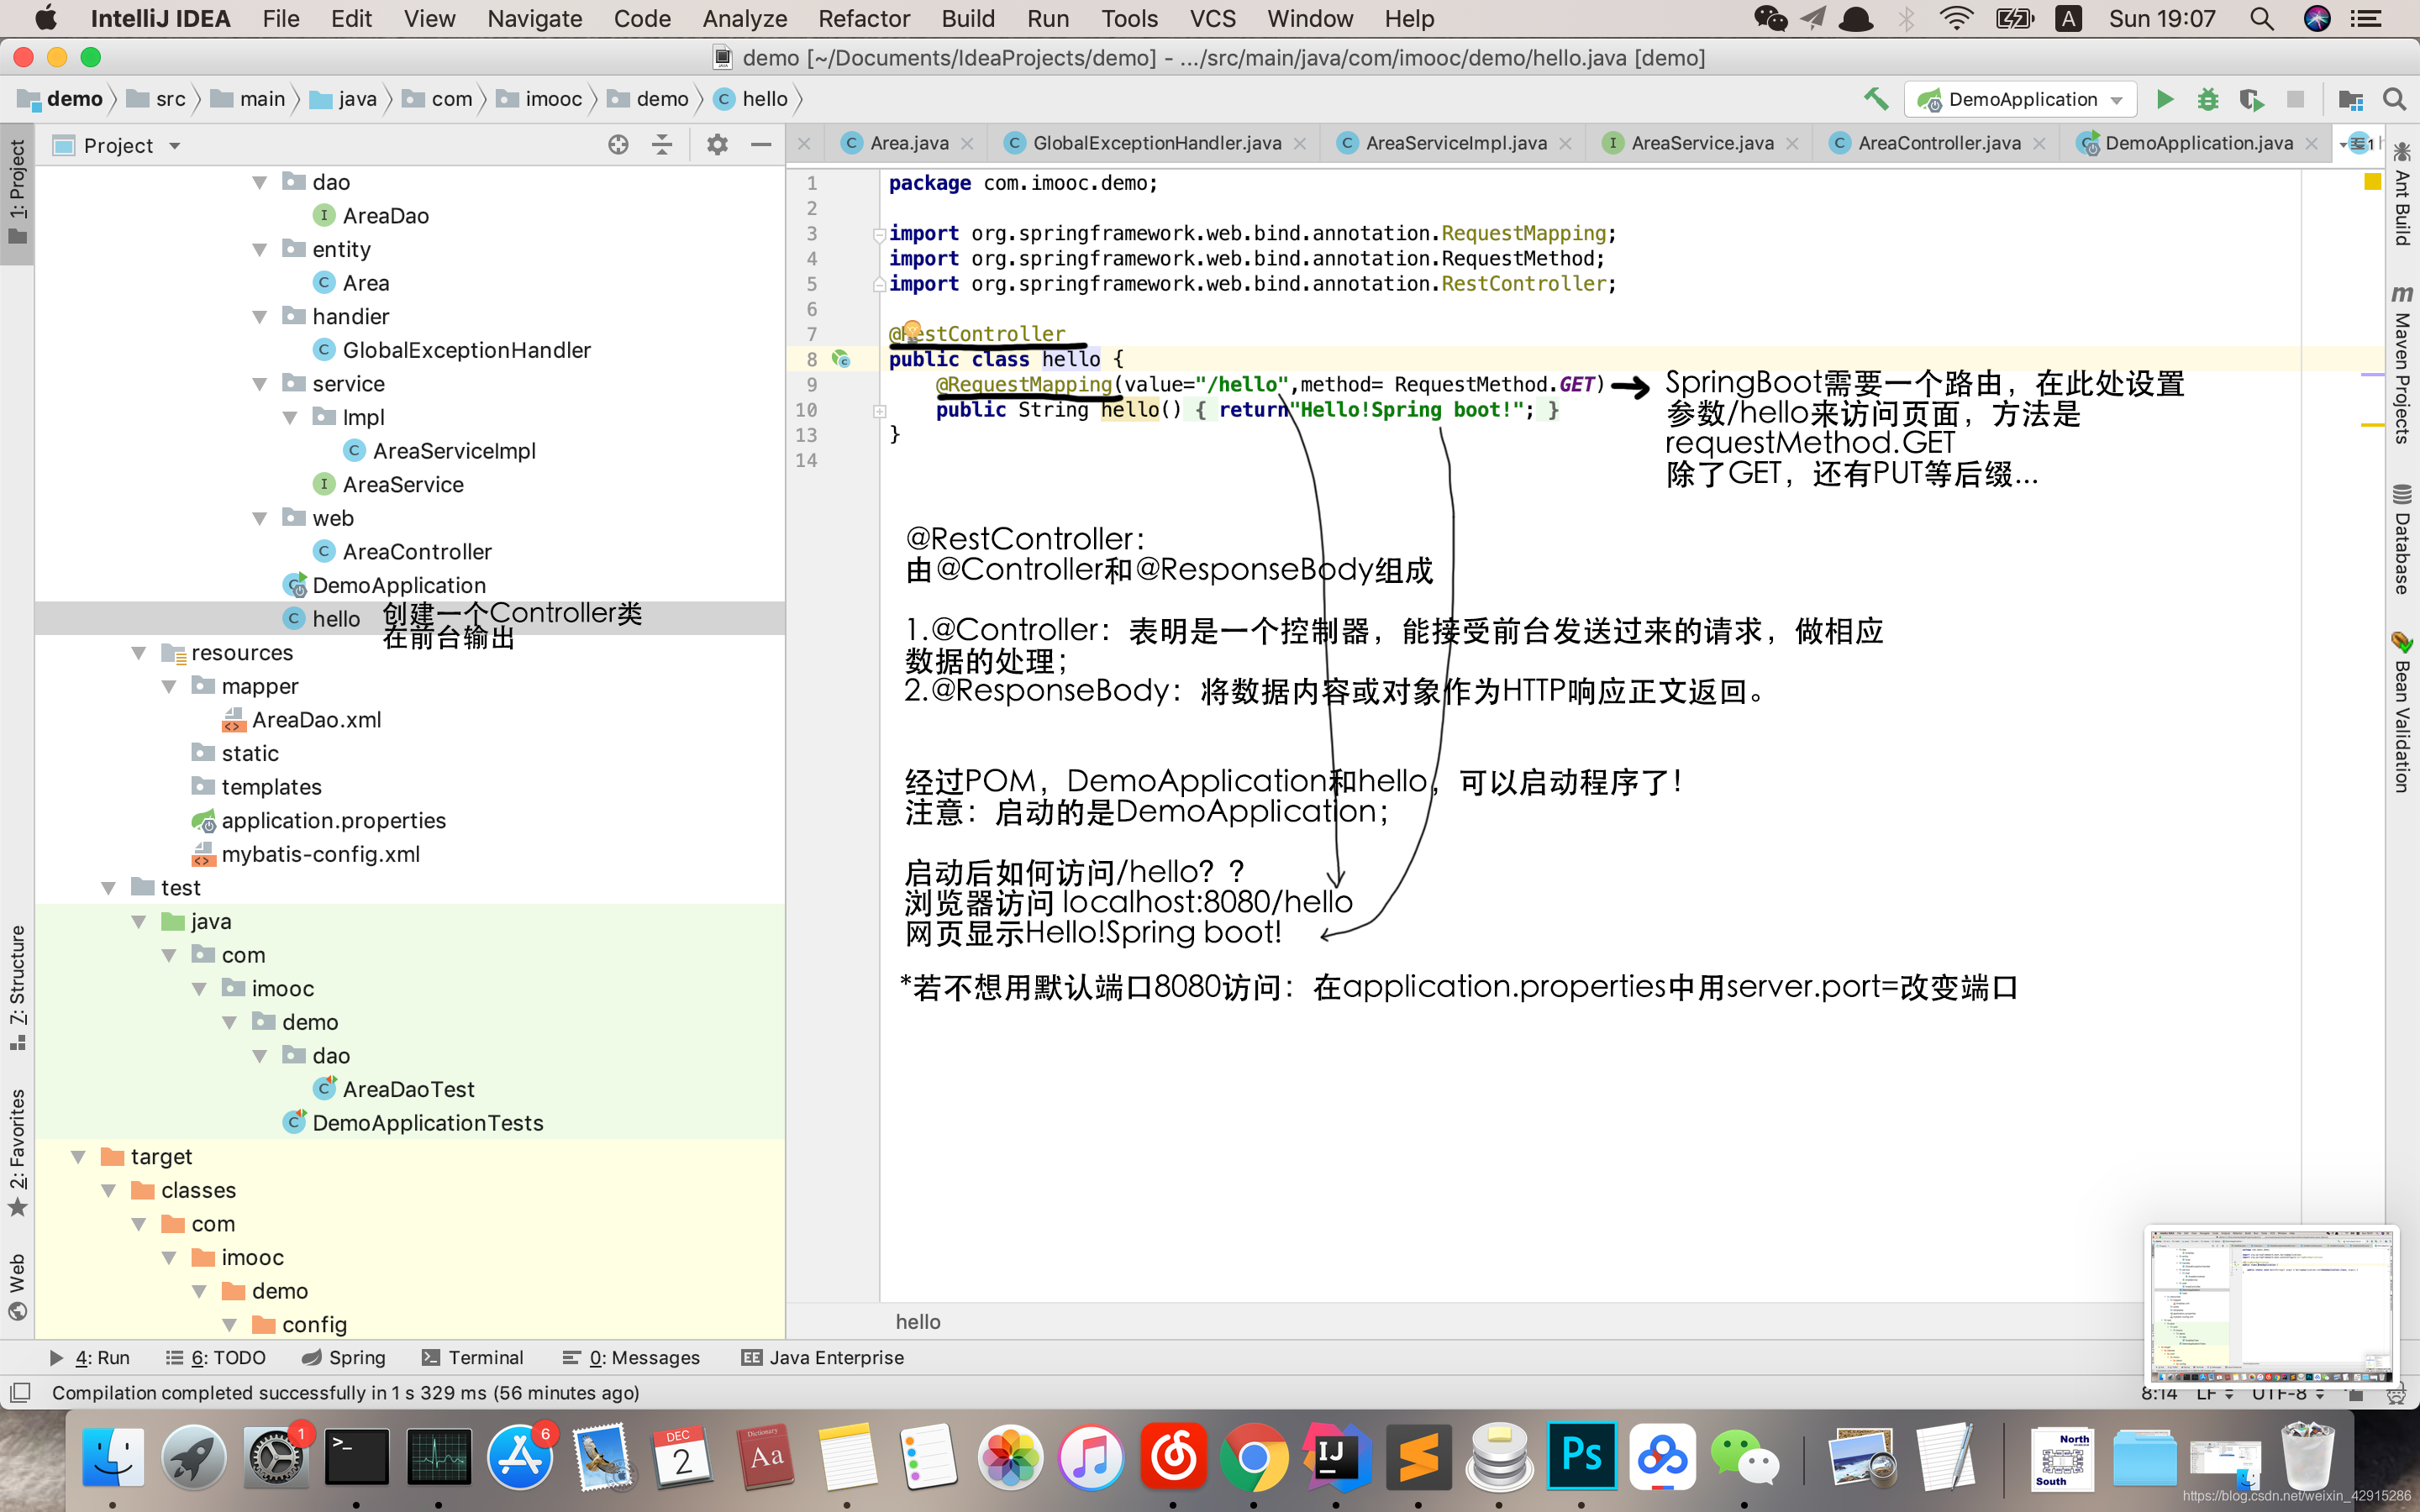Collapse the service folder
This screenshot has width=2420, height=1512.
tap(260, 384)
